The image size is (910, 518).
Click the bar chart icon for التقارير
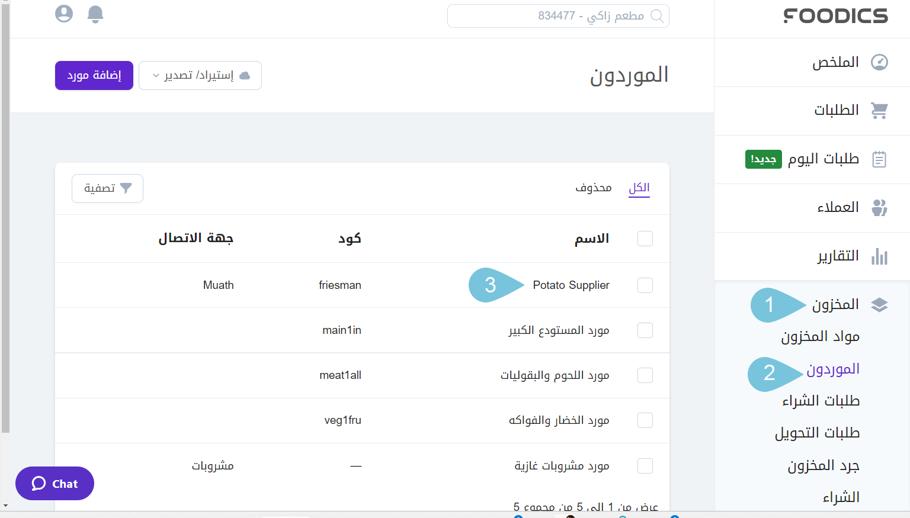pos(879,256)
